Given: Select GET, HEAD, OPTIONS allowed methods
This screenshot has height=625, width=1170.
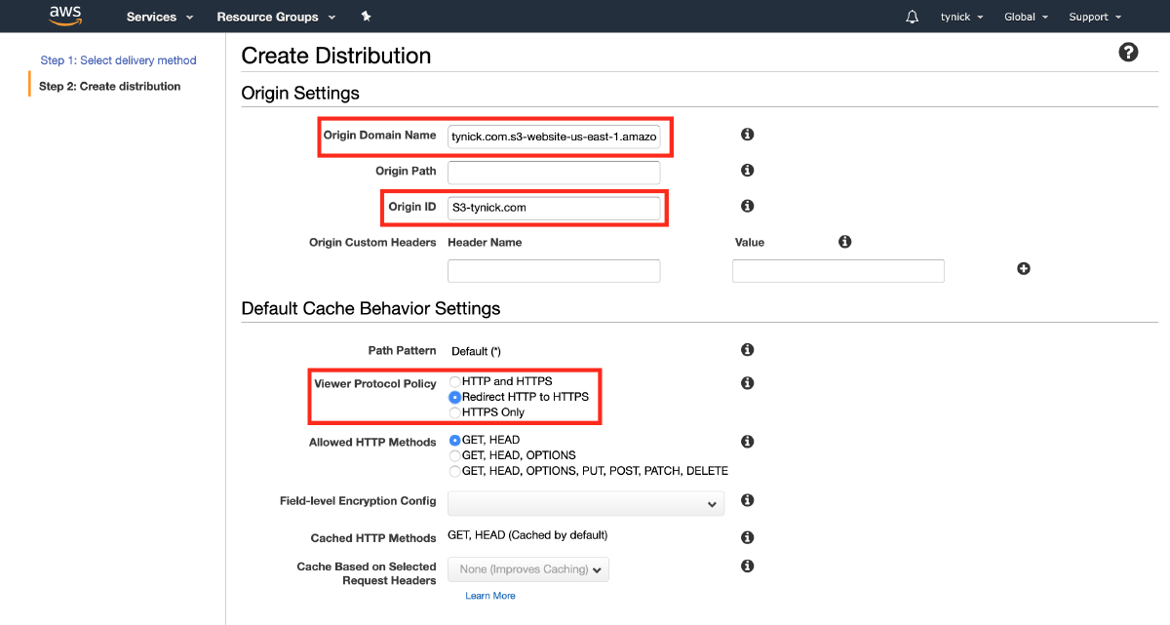Looking at the screenshot, I should (454, 455).
